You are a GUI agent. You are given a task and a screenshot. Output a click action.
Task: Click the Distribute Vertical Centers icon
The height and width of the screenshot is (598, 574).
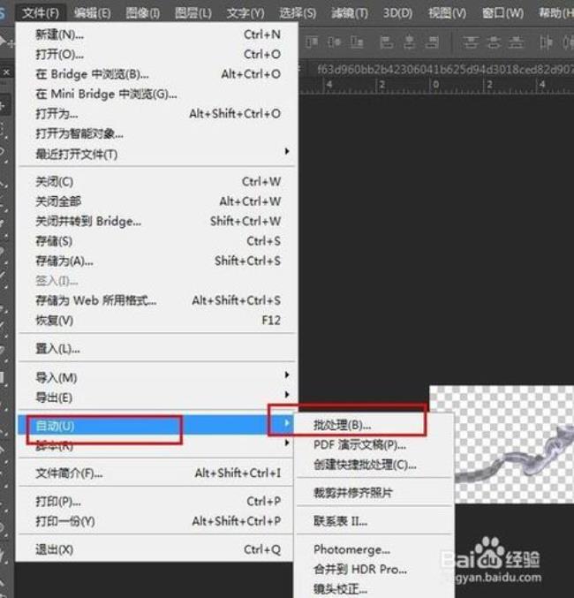point(493,42)
